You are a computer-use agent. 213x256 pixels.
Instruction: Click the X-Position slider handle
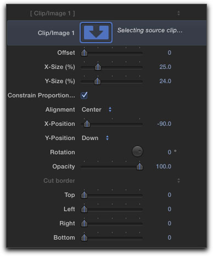[x=87, y=124]
